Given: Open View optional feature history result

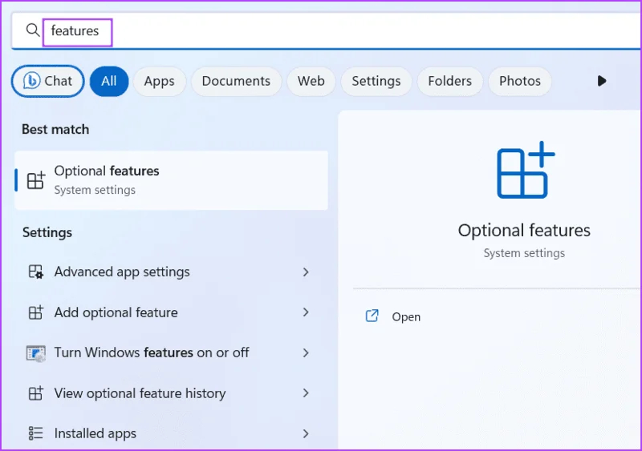Looking at the screenshot, I should click(171, 393).
